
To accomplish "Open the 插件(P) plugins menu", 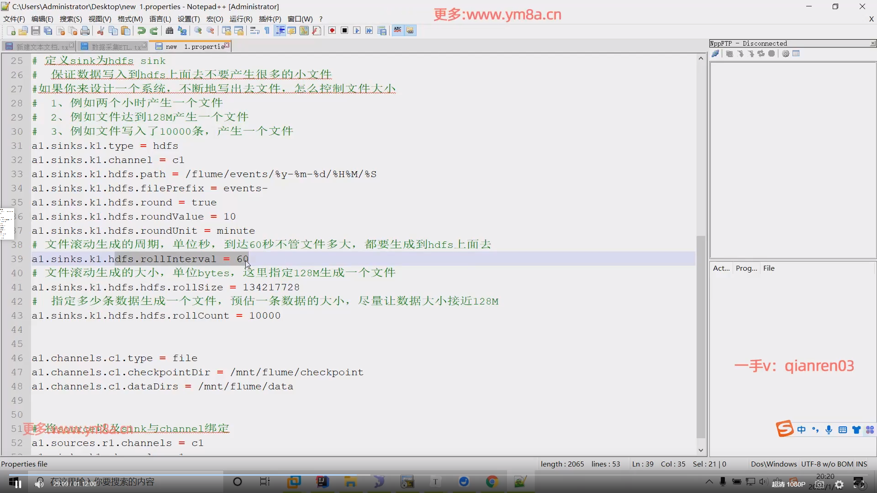I will tap(269, 19).
